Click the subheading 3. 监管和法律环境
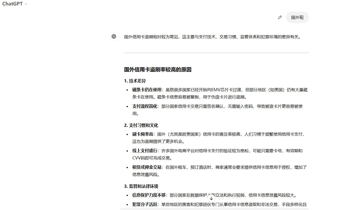 click(x=141, y=186)
